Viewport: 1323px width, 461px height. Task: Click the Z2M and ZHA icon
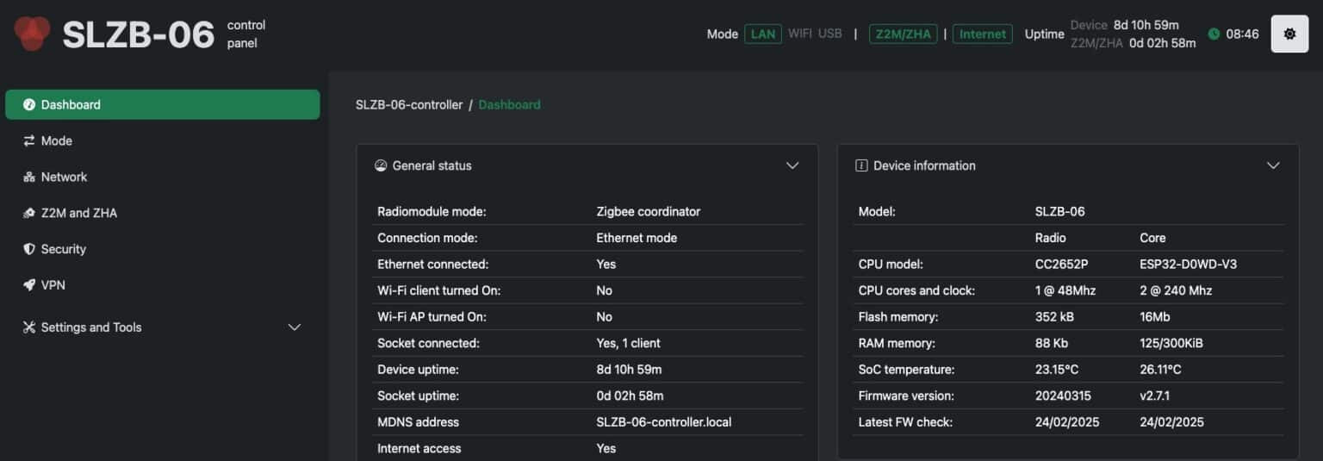click(29, 214)
